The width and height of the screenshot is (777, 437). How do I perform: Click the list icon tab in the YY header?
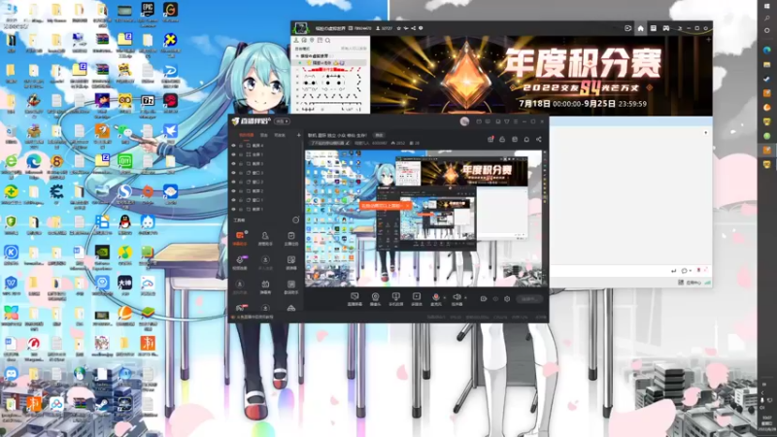653,28
